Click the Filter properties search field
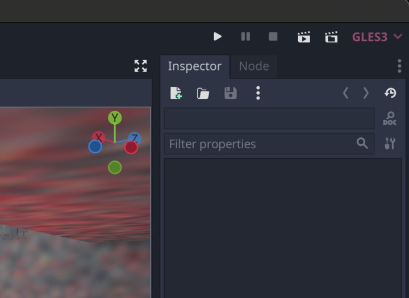 [x=269, y=144]
